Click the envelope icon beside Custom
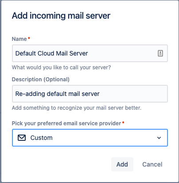 tap(22, 138)
